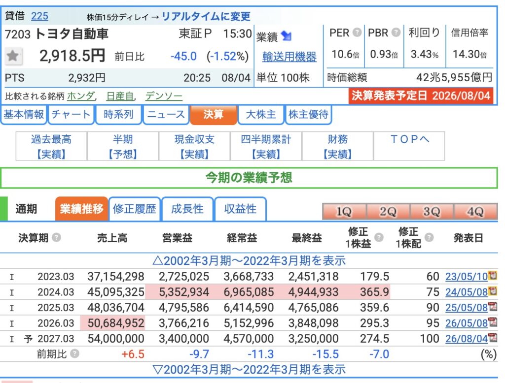Viewport: 505px width, 383px height.
Task: Select operating profit value 5,352,934
Action: point(184,292)
